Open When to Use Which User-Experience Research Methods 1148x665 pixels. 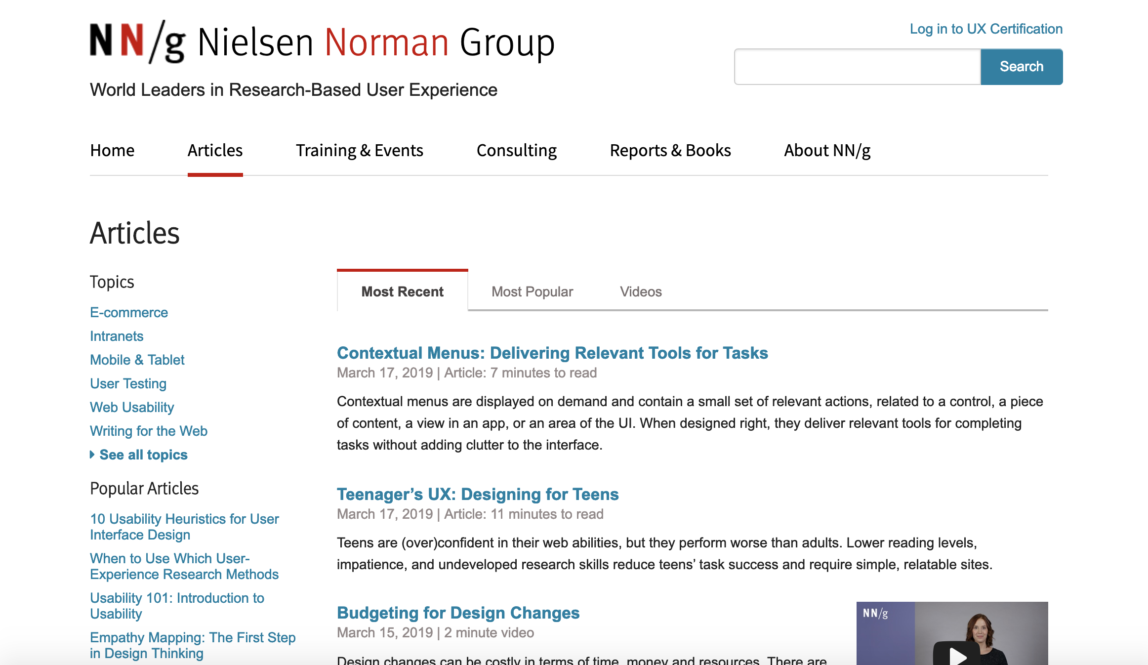[184, 566]
